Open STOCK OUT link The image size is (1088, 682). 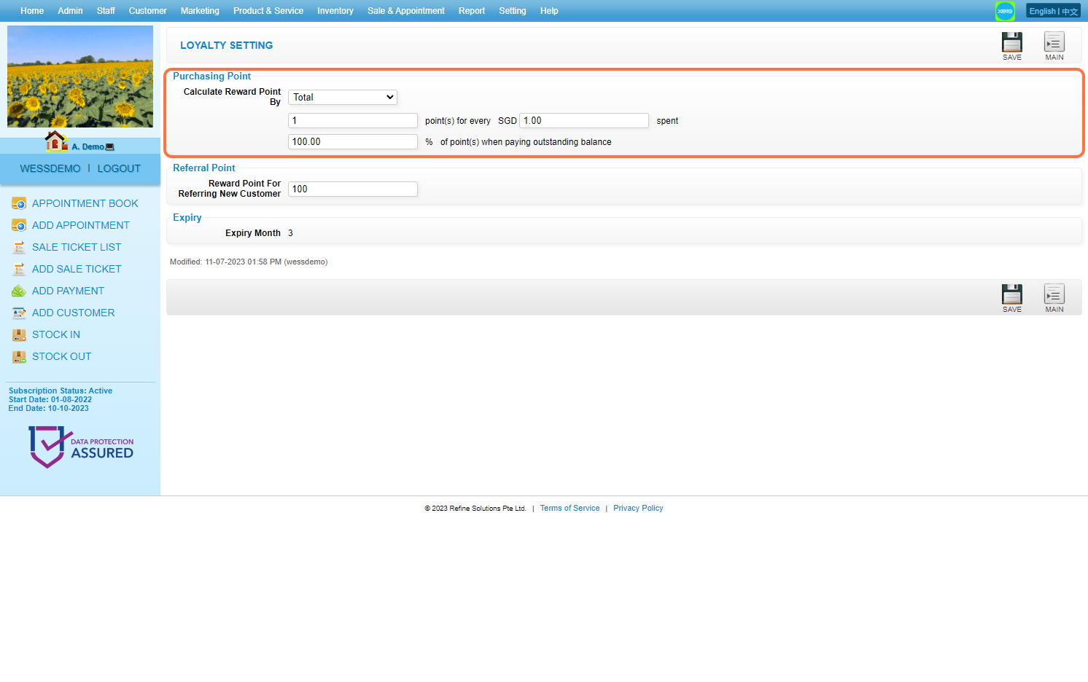[x=62, y=356]
